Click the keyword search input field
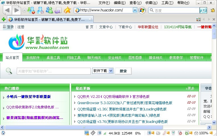Image resolution: width=217 pixels, height=136 pixels. pyautogui.click(x=54, y=71)
